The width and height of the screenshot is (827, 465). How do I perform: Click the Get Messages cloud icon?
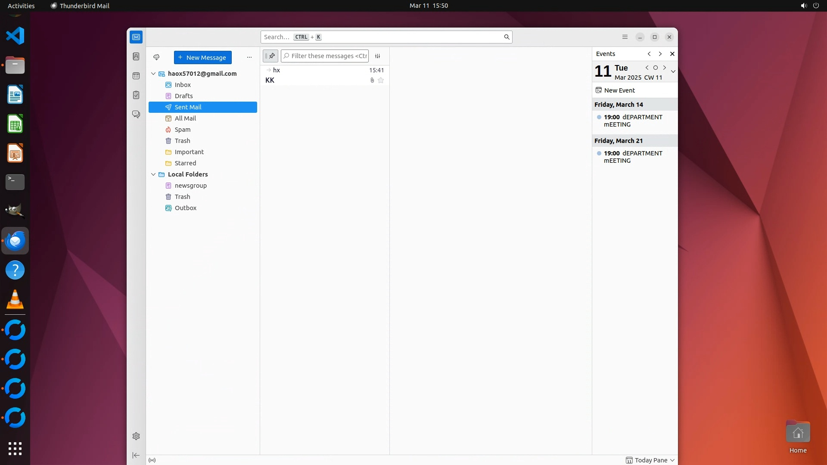click(x=156, y=57)
